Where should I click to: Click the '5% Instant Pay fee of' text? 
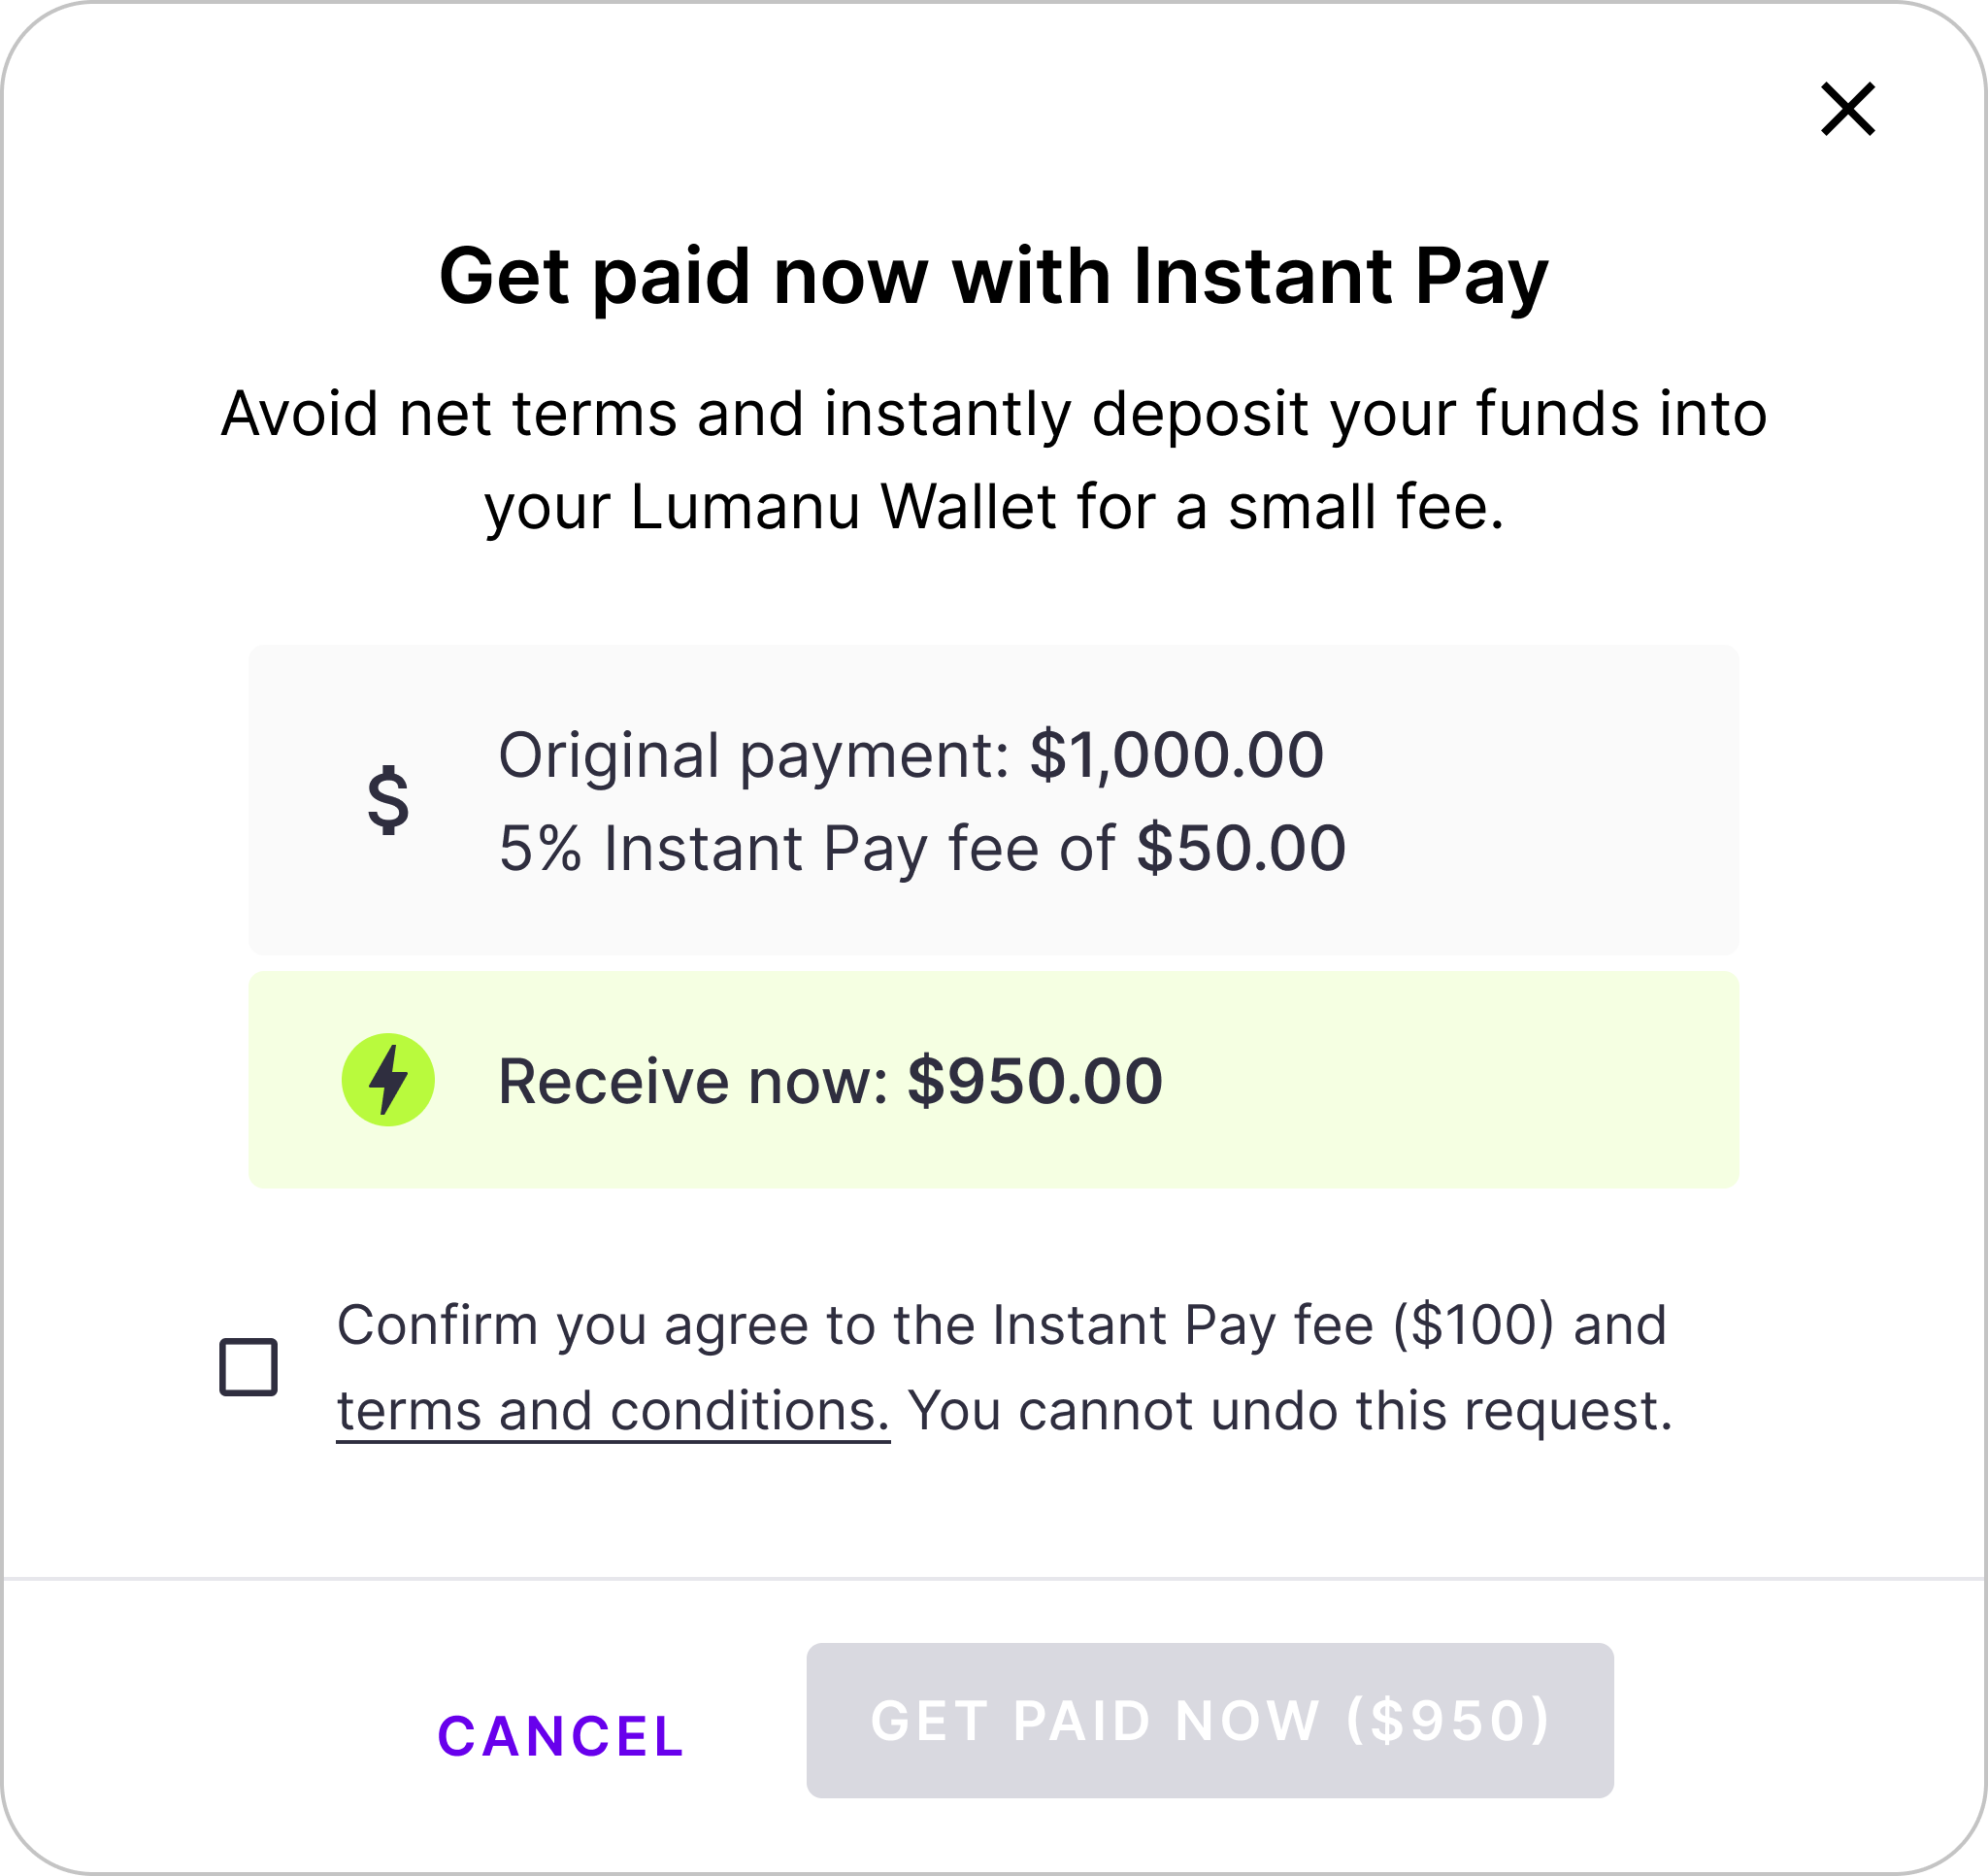coord(806,850)
